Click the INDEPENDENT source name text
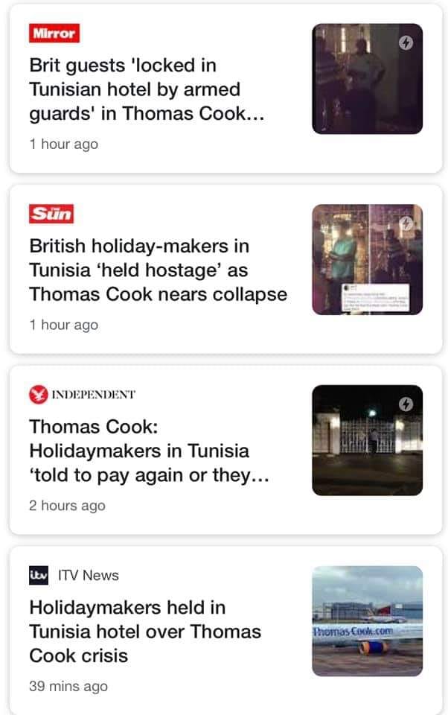The width and height of the screenshot is (448, 715). 94,395
